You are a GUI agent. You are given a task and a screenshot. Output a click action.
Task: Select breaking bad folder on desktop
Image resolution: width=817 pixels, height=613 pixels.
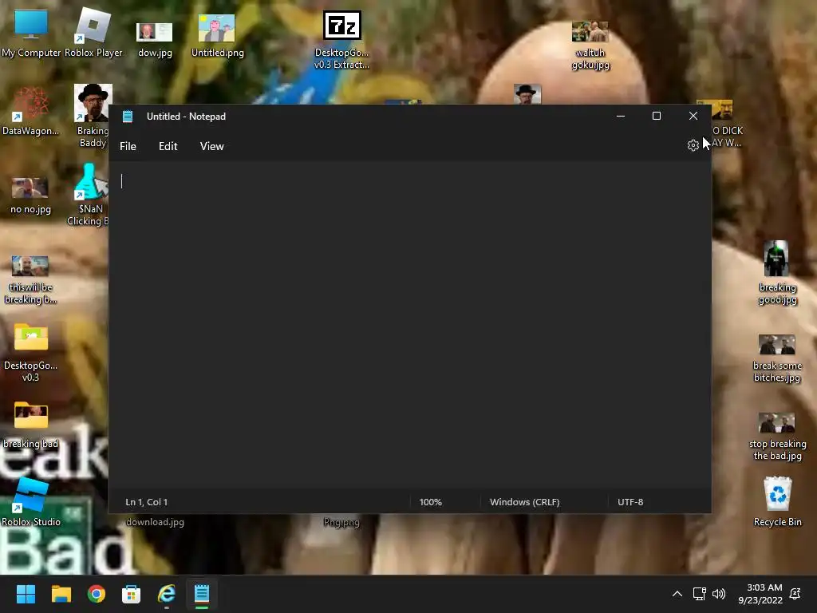pyautogui.click(x=31, y=425)
